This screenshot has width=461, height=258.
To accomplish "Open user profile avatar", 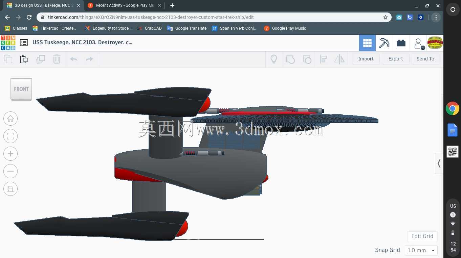I will [435, 43].
